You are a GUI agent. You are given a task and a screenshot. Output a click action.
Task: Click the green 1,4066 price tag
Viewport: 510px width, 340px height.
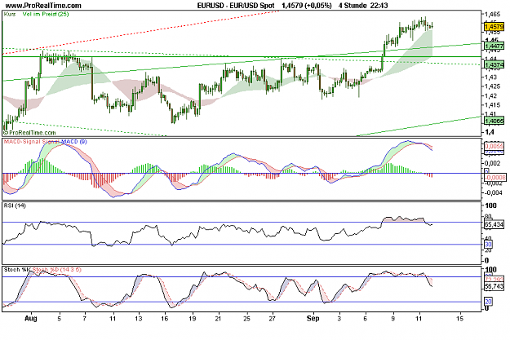494,121
